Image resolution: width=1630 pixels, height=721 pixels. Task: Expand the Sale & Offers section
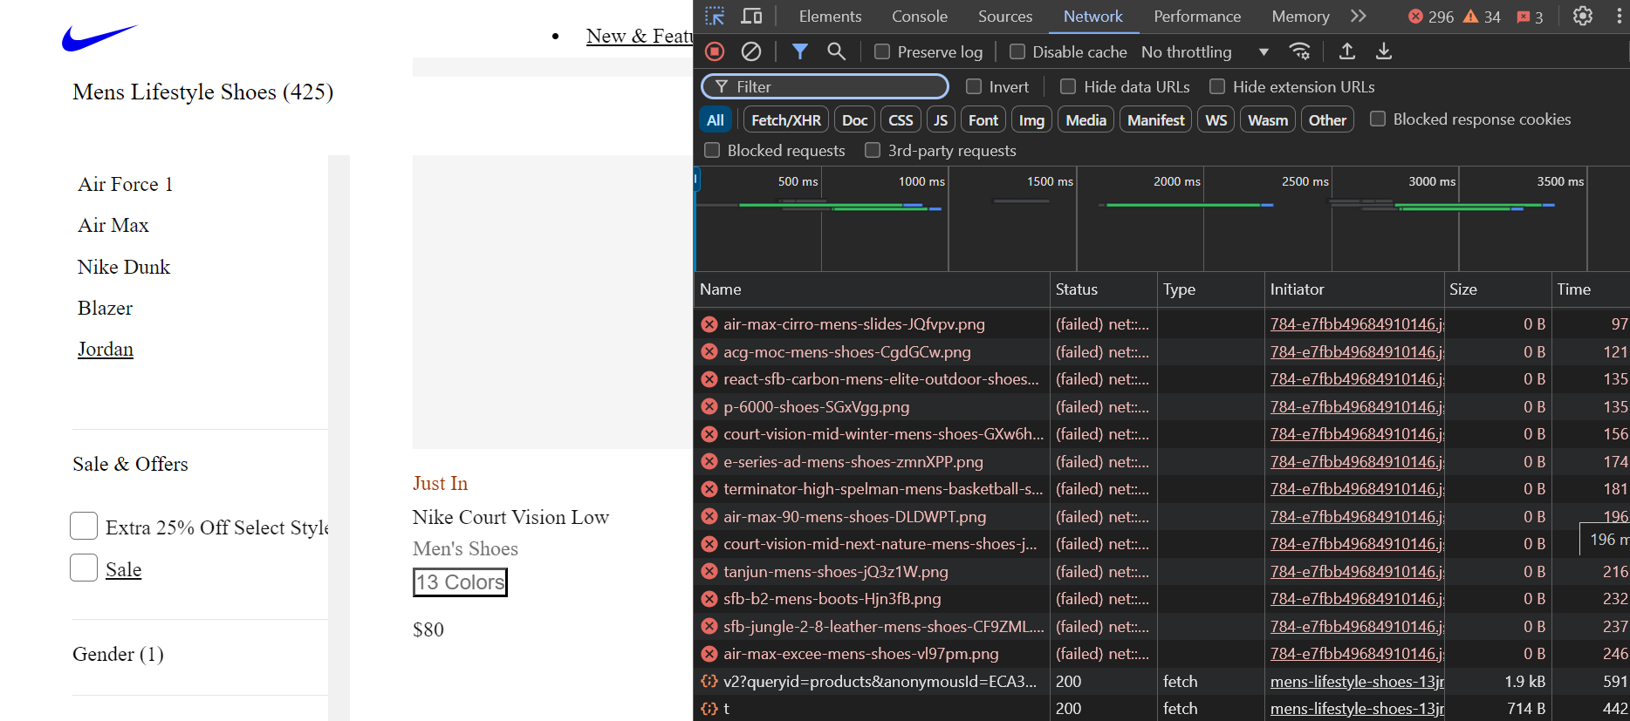click(130, 464)
